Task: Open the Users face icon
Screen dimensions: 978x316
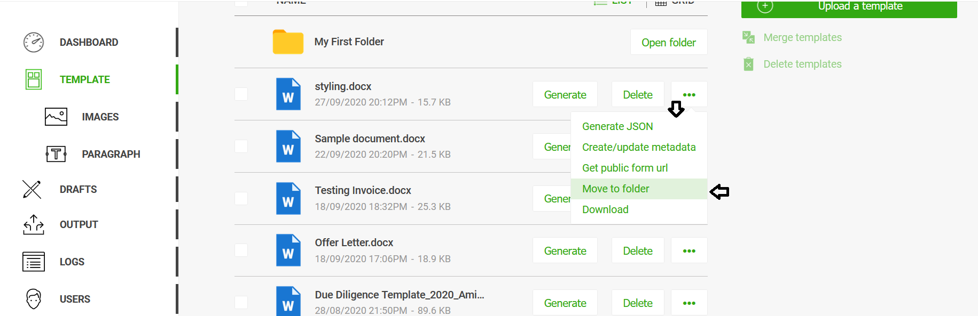Action: click(x=34, y=299)
